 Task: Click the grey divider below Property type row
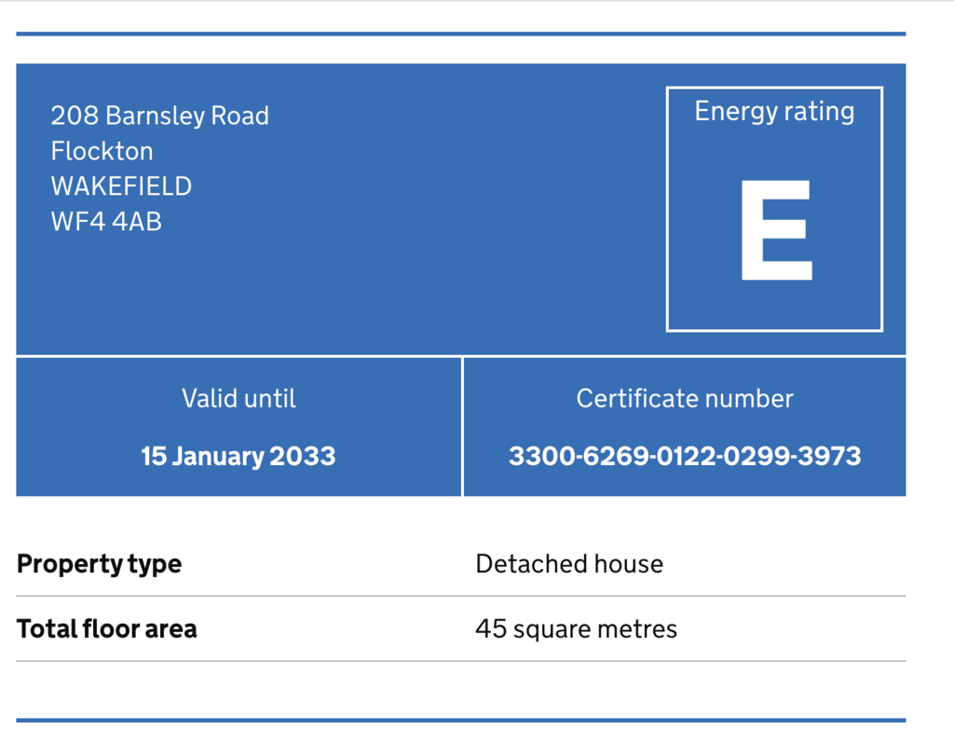(x=460, y=596)
